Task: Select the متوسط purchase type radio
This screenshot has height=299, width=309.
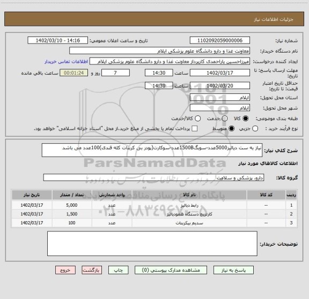Action: click(231, 129)
